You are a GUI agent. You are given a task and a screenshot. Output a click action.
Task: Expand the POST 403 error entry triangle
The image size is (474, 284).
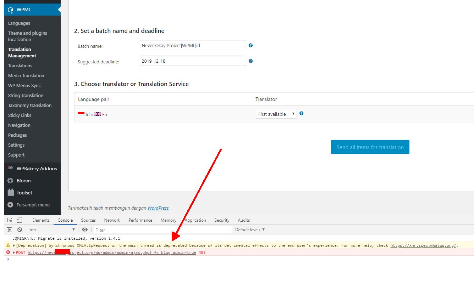[14, 252]
